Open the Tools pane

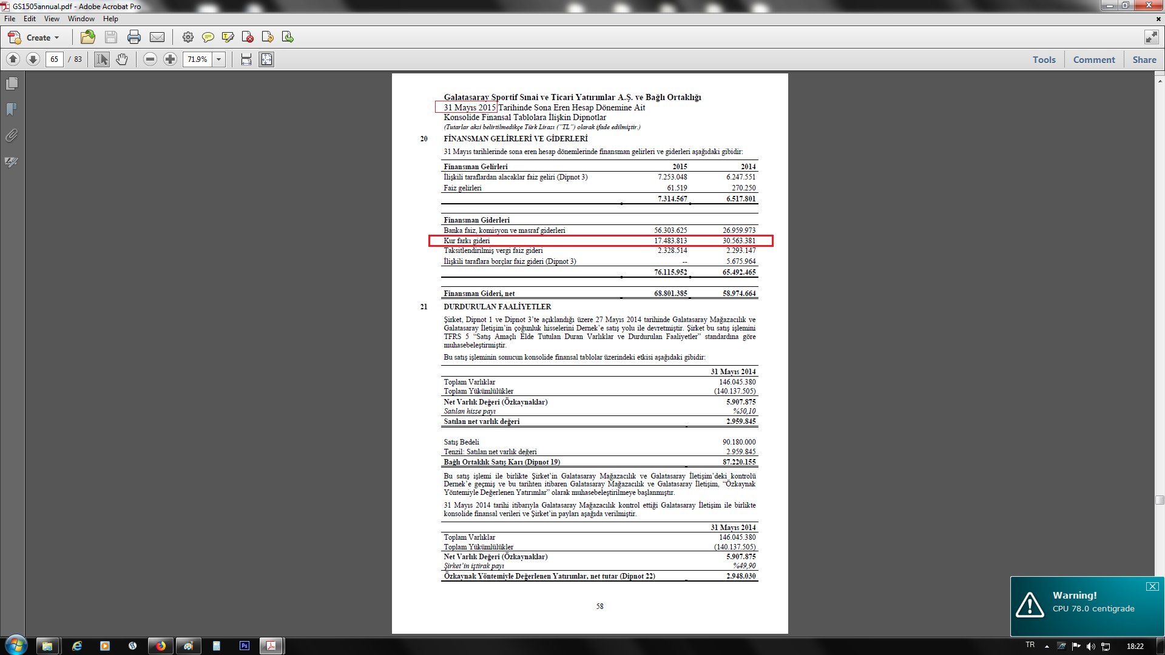1044,59
